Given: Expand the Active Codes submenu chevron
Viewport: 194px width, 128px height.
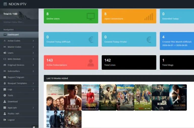Looking at the screenshot, I should (x=33, y=41).
